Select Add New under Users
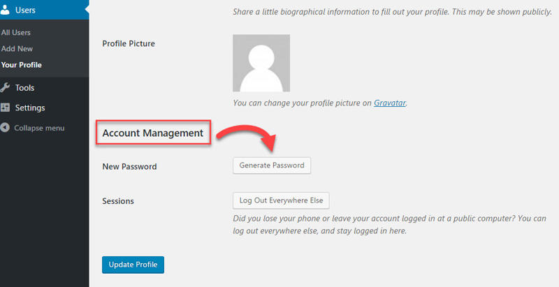Image resolution: width=559 pixels, height=287 pixels. pos(17,49)
